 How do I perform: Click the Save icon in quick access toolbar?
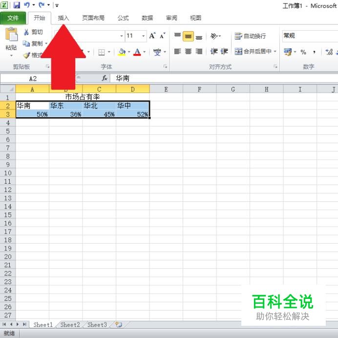click(x=17, y=5)
